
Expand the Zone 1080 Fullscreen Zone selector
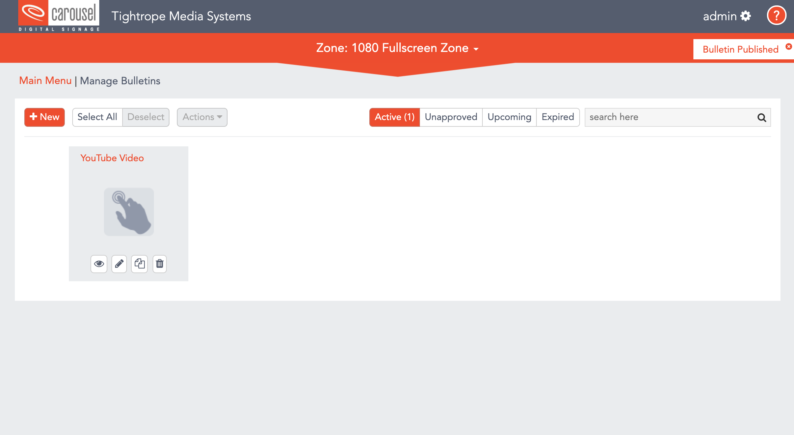pyautogui.click(x=397, y=48)
